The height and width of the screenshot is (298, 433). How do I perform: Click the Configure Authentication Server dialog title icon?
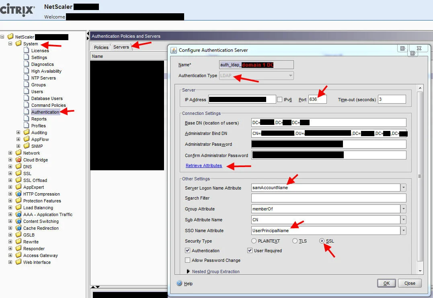[174, 50]
